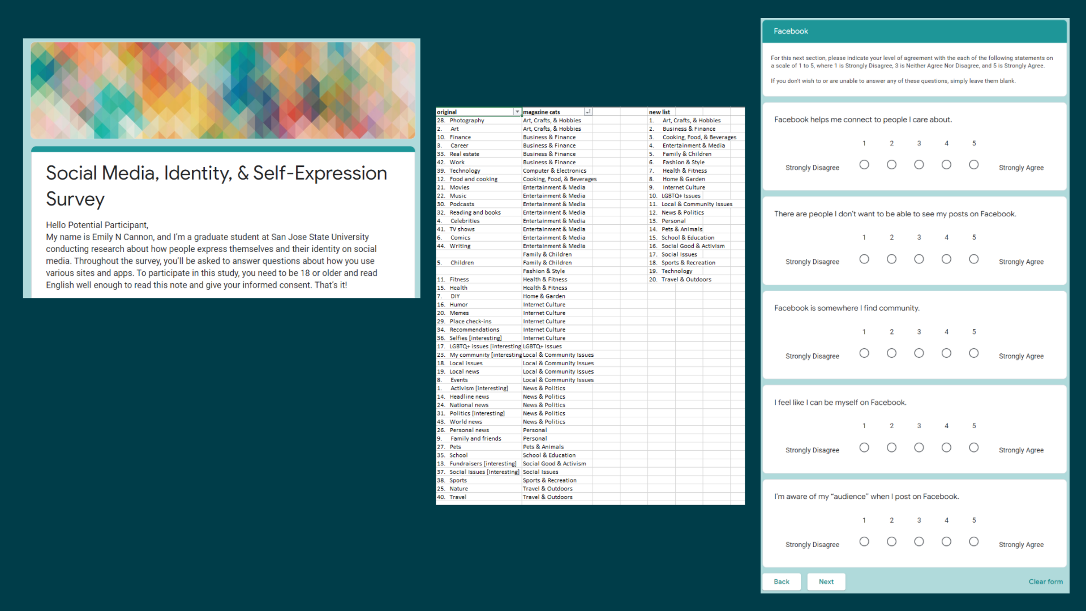Click the Next button in the Facebook form

point(826,582)
